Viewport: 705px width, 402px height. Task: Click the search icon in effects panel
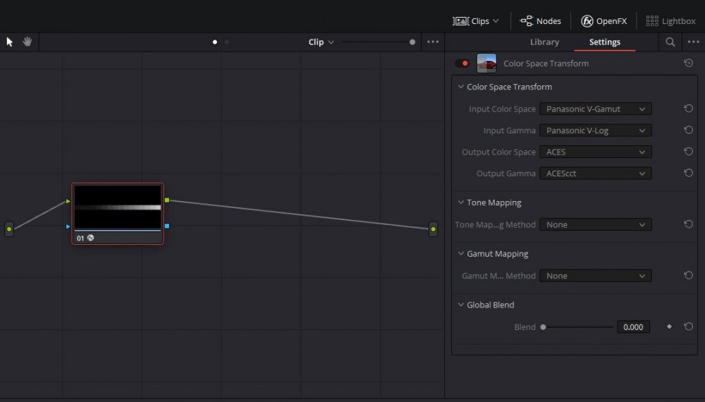click(x=670, y=42)
